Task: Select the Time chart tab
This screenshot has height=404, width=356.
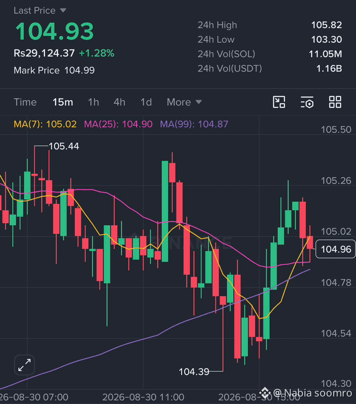Action: [25, 102]
